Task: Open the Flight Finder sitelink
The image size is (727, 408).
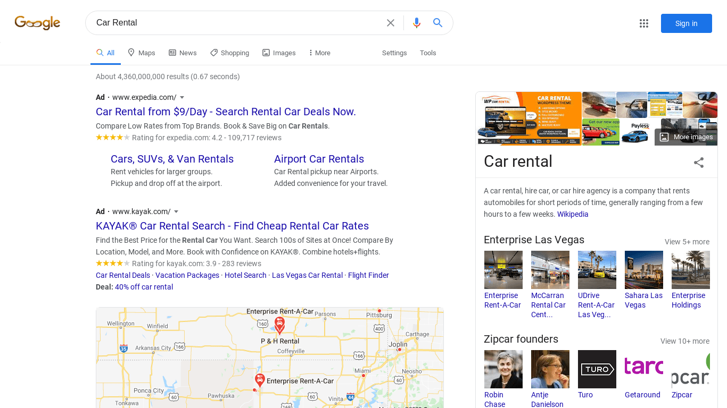Action: coord(368,275)
